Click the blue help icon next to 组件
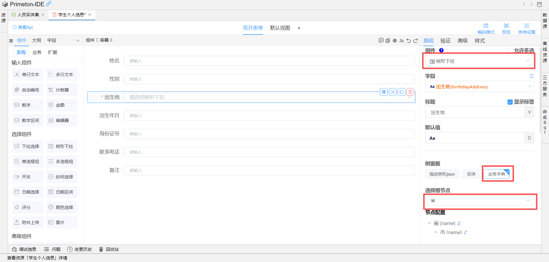Image resolution: width=549 pixels, height=262 pixels. tap(441, 50)
